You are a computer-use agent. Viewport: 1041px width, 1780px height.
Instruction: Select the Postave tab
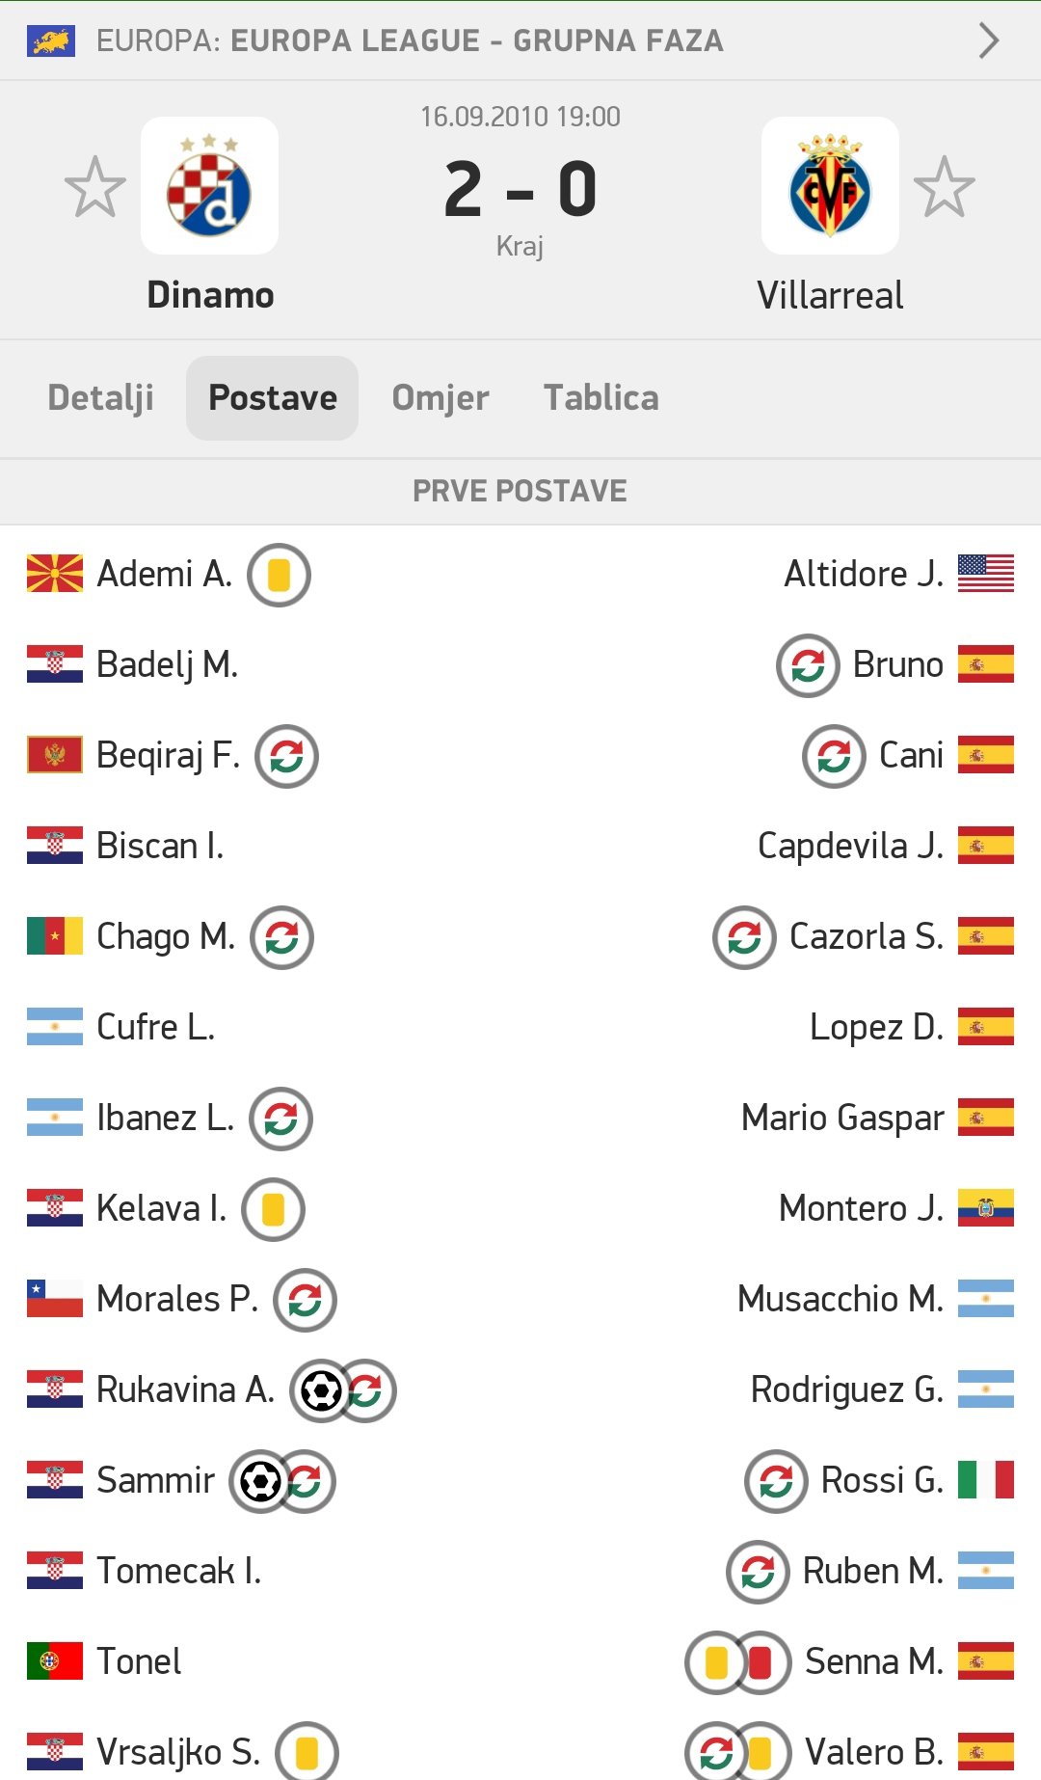click(x=273, y=398)
